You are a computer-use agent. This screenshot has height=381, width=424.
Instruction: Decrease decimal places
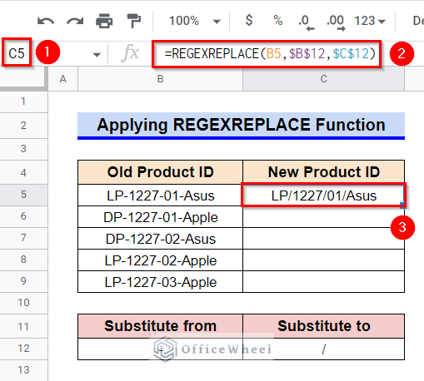[x=306, y=22]
